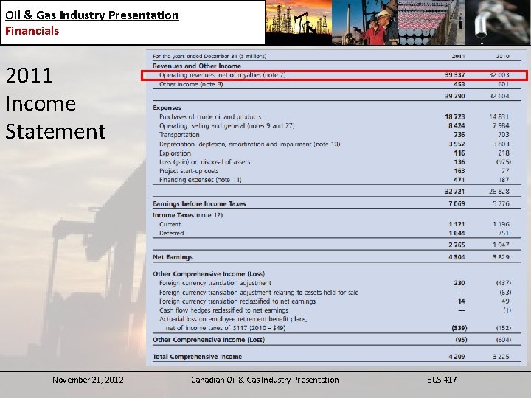The height and width of the screenshot is (398, 531).
Task: Click the translation adjustment value 230
Action: [459, 283]
